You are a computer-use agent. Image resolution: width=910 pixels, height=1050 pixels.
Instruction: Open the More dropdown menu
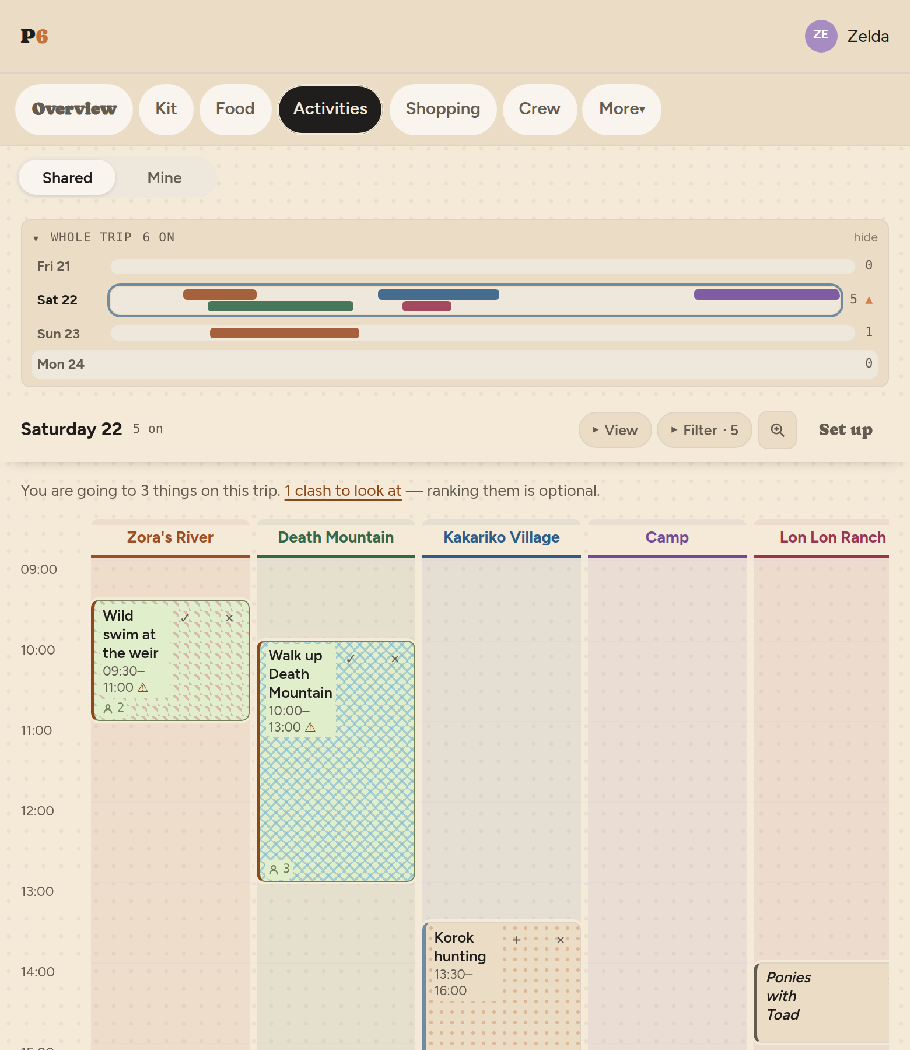[622, 109]
